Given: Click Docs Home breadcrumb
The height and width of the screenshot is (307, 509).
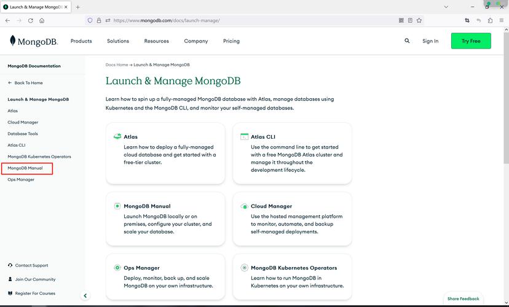Looking at the screenshot, I should [117, 65].
